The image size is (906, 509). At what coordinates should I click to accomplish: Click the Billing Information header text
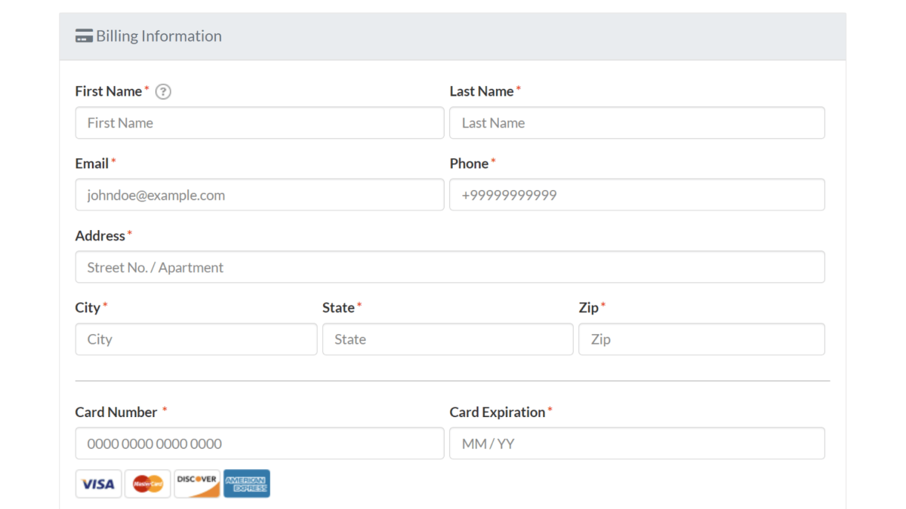point(159,35)
